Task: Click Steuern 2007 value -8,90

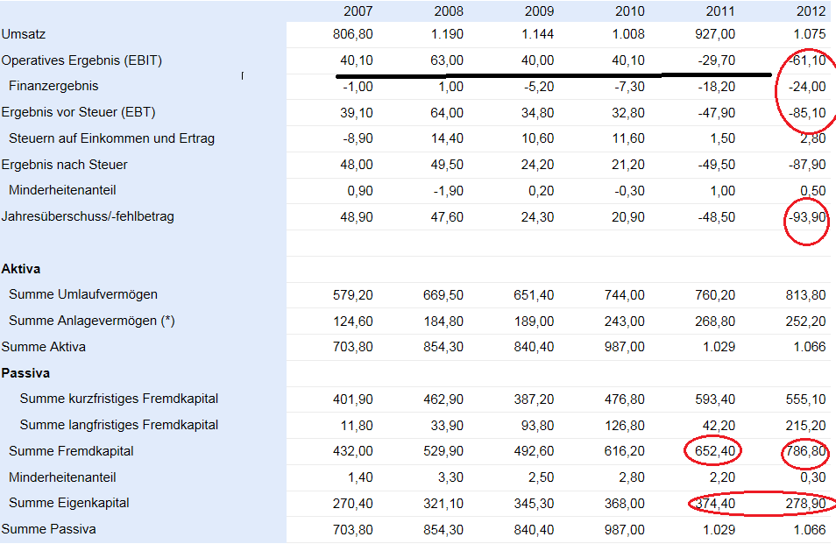Action: coord(358,139)
